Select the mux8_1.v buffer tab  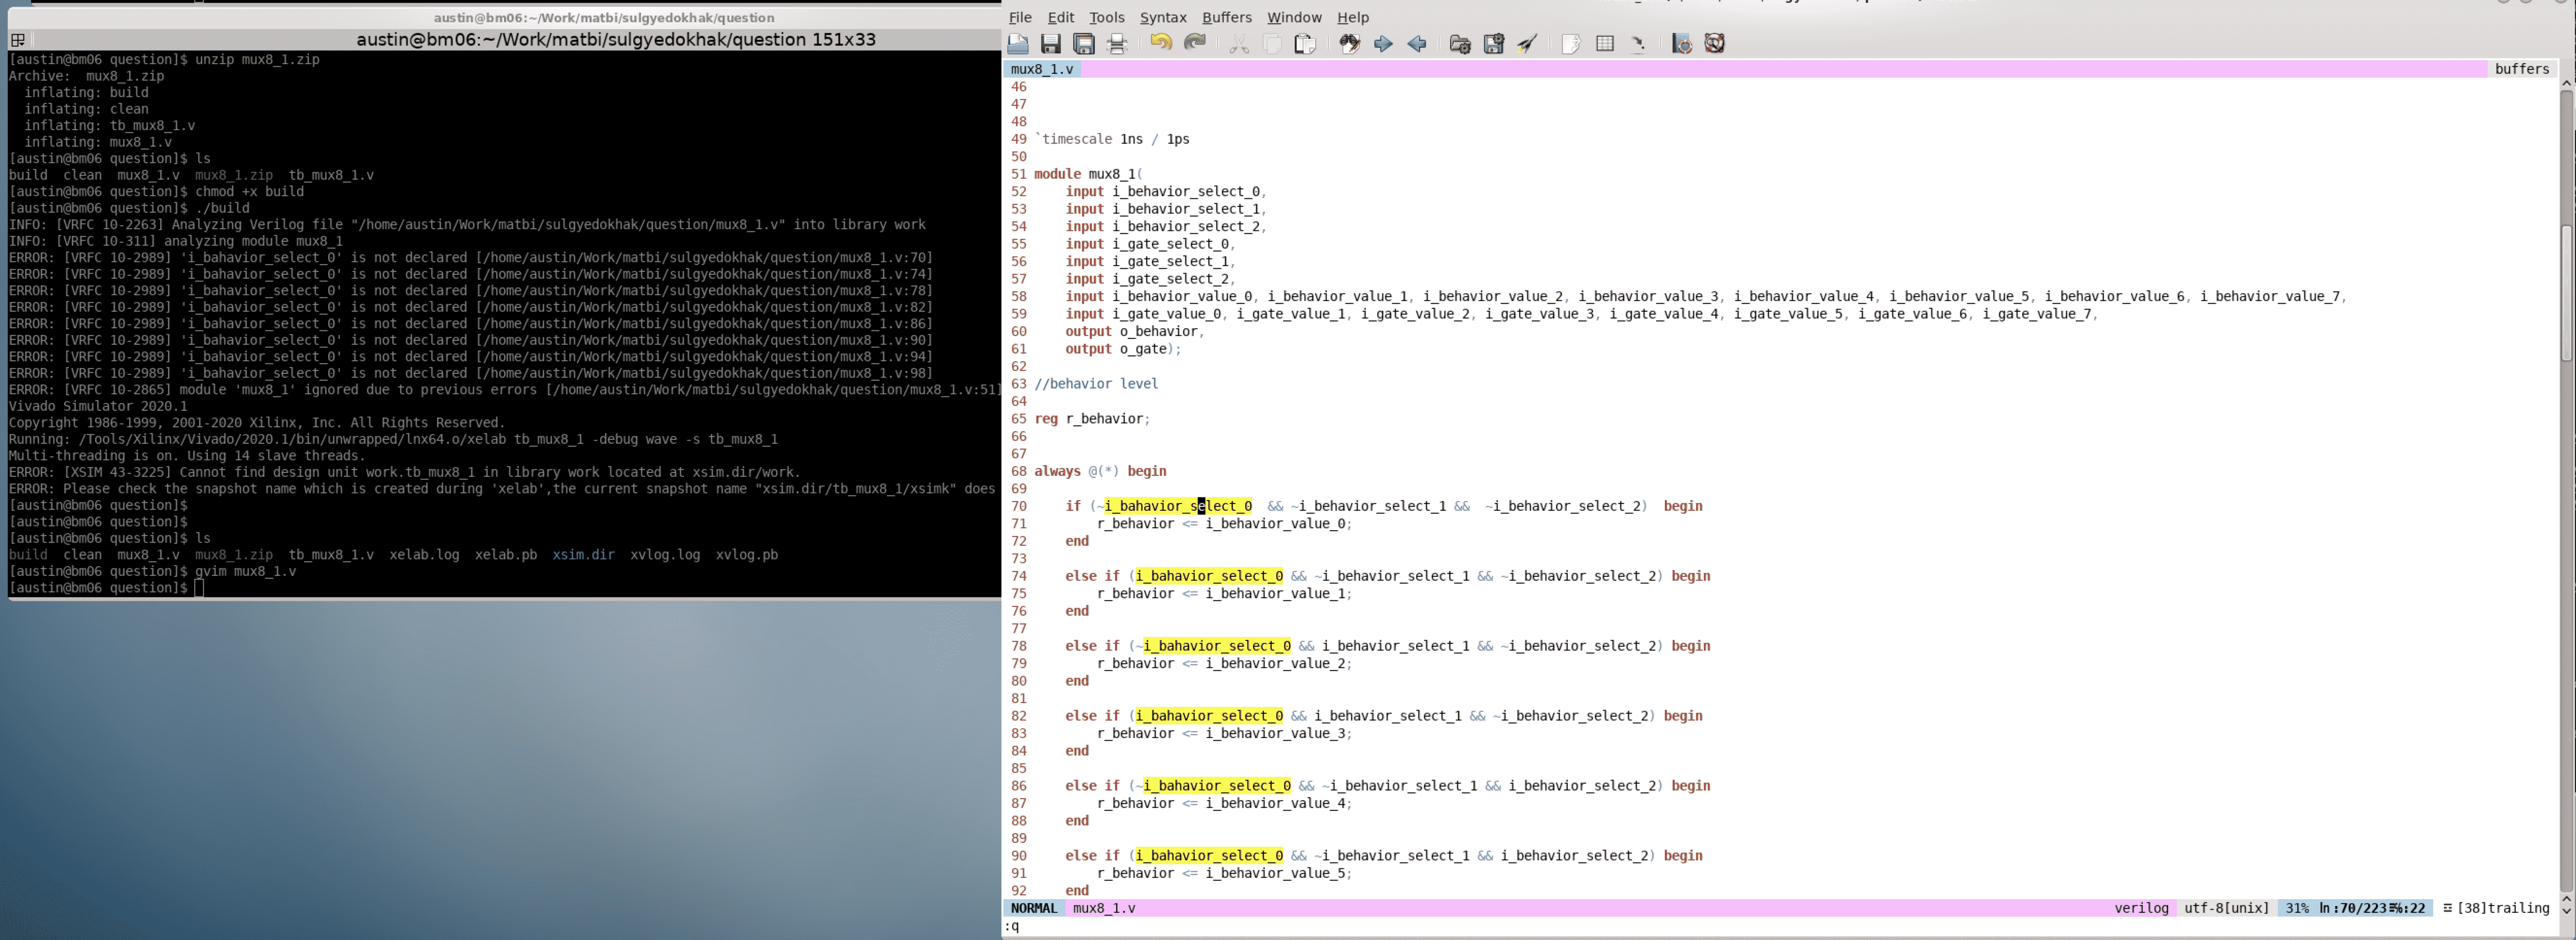[1042, 69]
